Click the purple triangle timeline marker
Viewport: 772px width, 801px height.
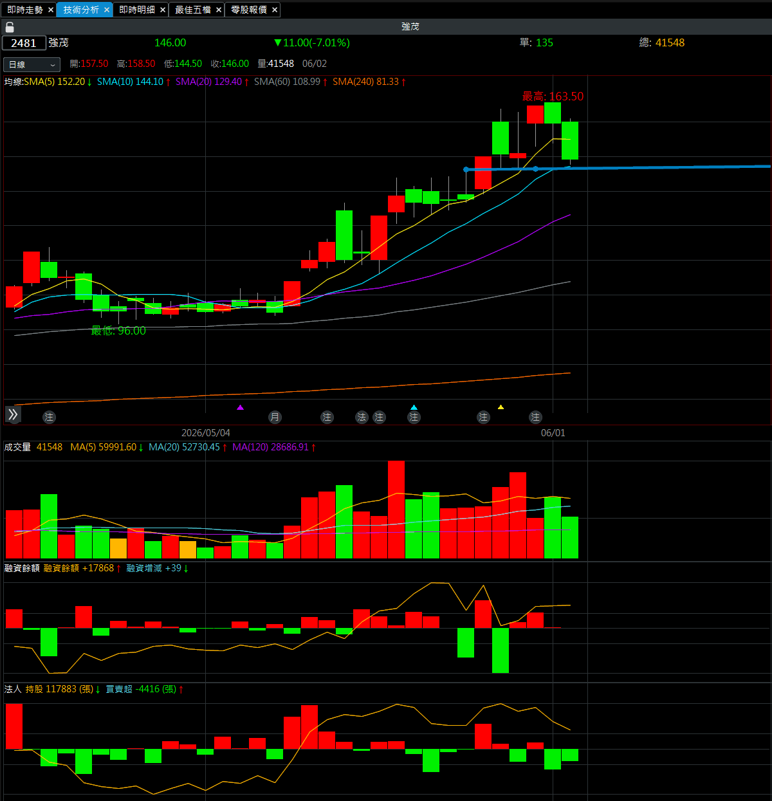click(x=240, y=407)
